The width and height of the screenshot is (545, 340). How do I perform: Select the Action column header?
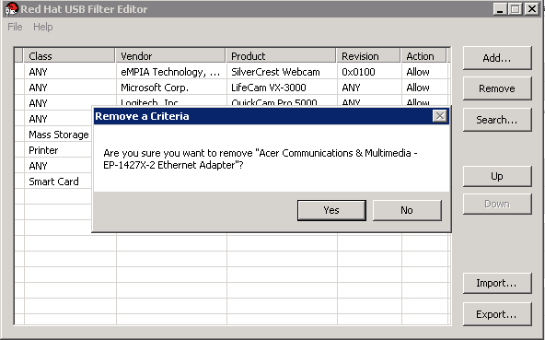point(423,56)
